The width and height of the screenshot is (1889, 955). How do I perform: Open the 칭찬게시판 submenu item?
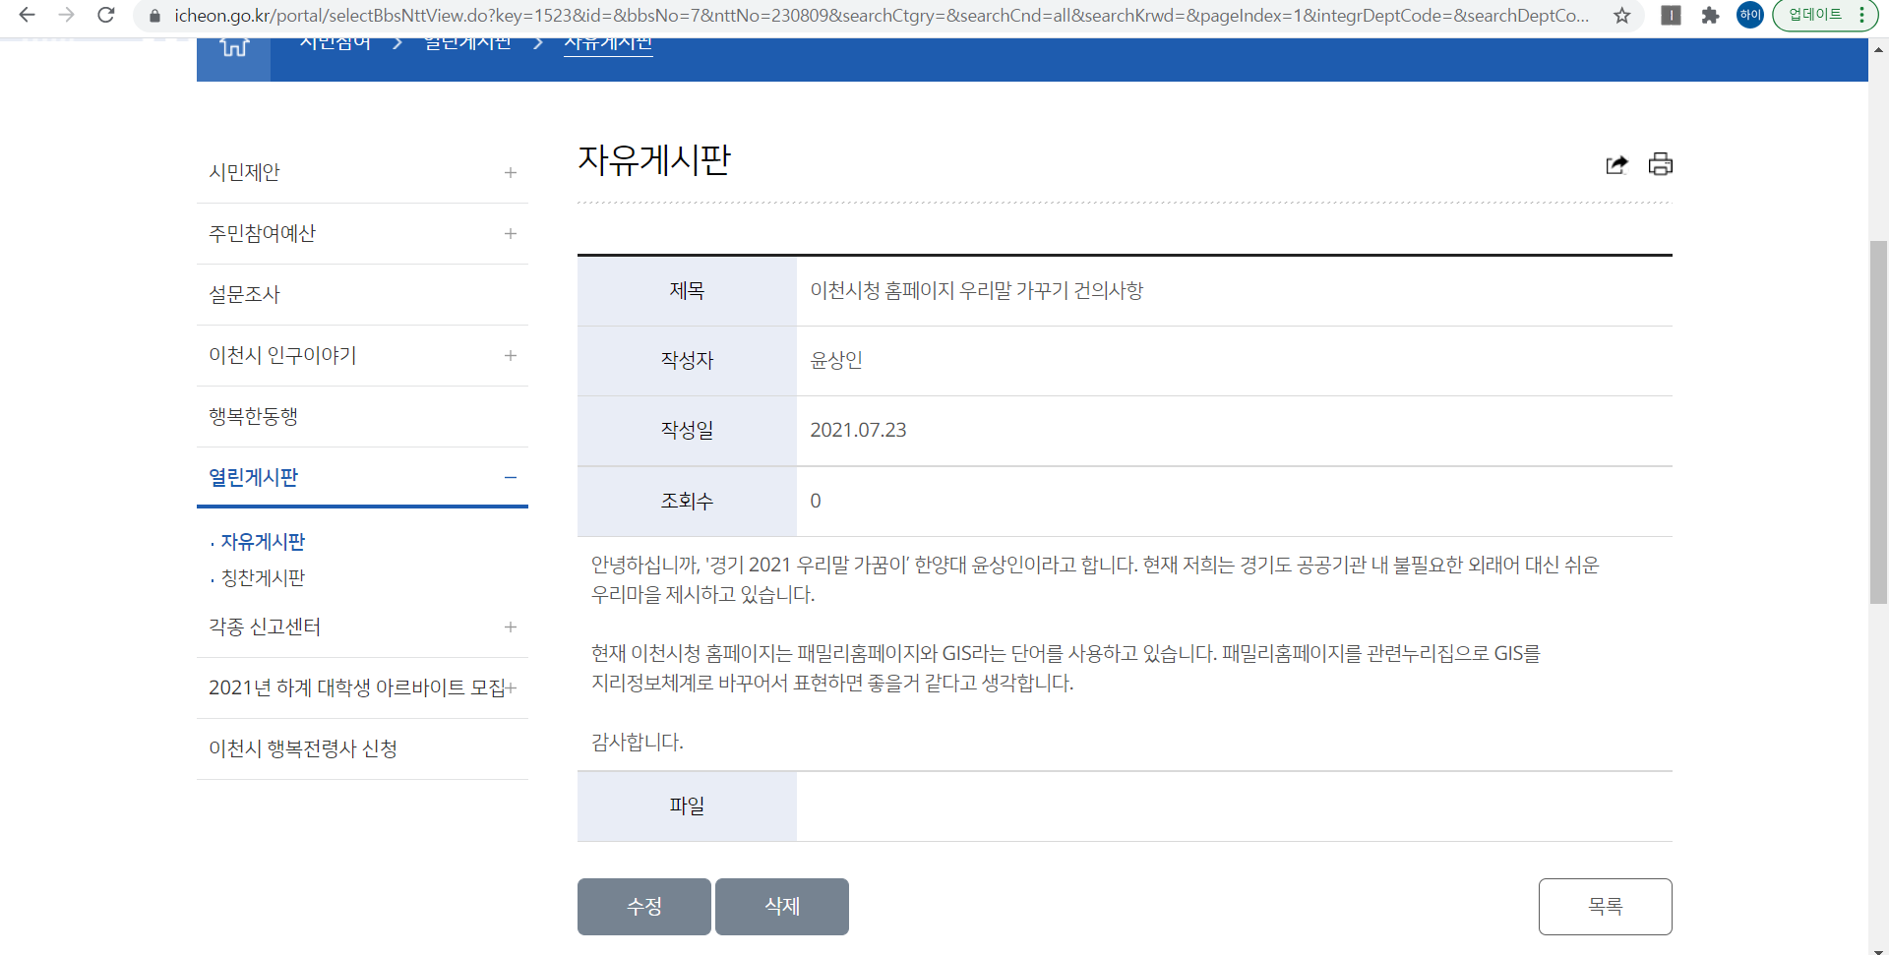(x=263, y=578)
